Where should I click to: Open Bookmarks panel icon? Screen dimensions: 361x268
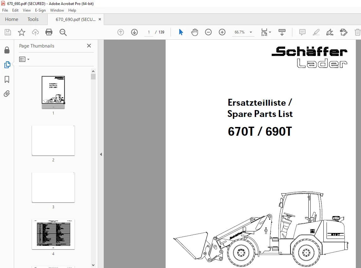pos(7,79)
